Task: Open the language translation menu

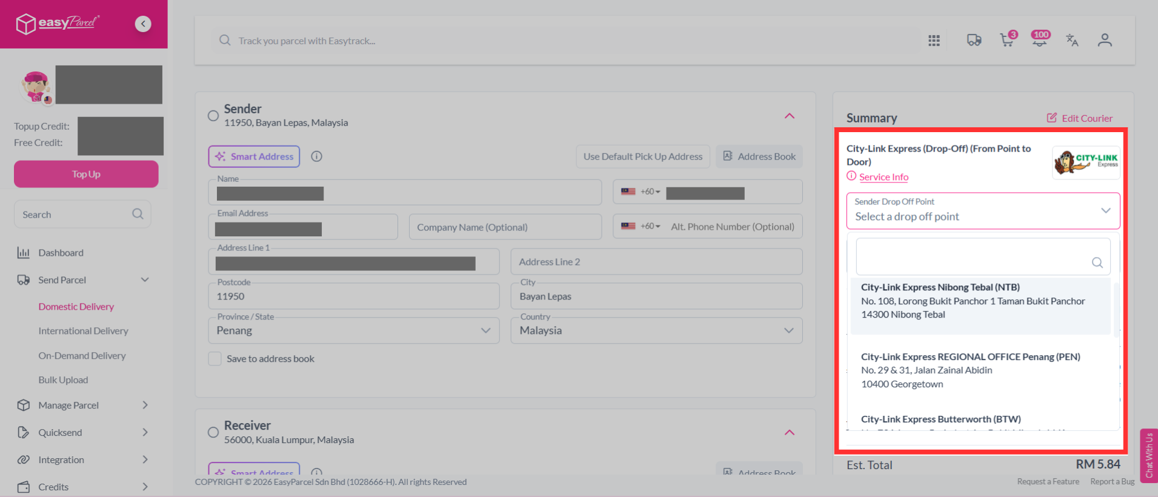Action: [x=1072, y=41]
